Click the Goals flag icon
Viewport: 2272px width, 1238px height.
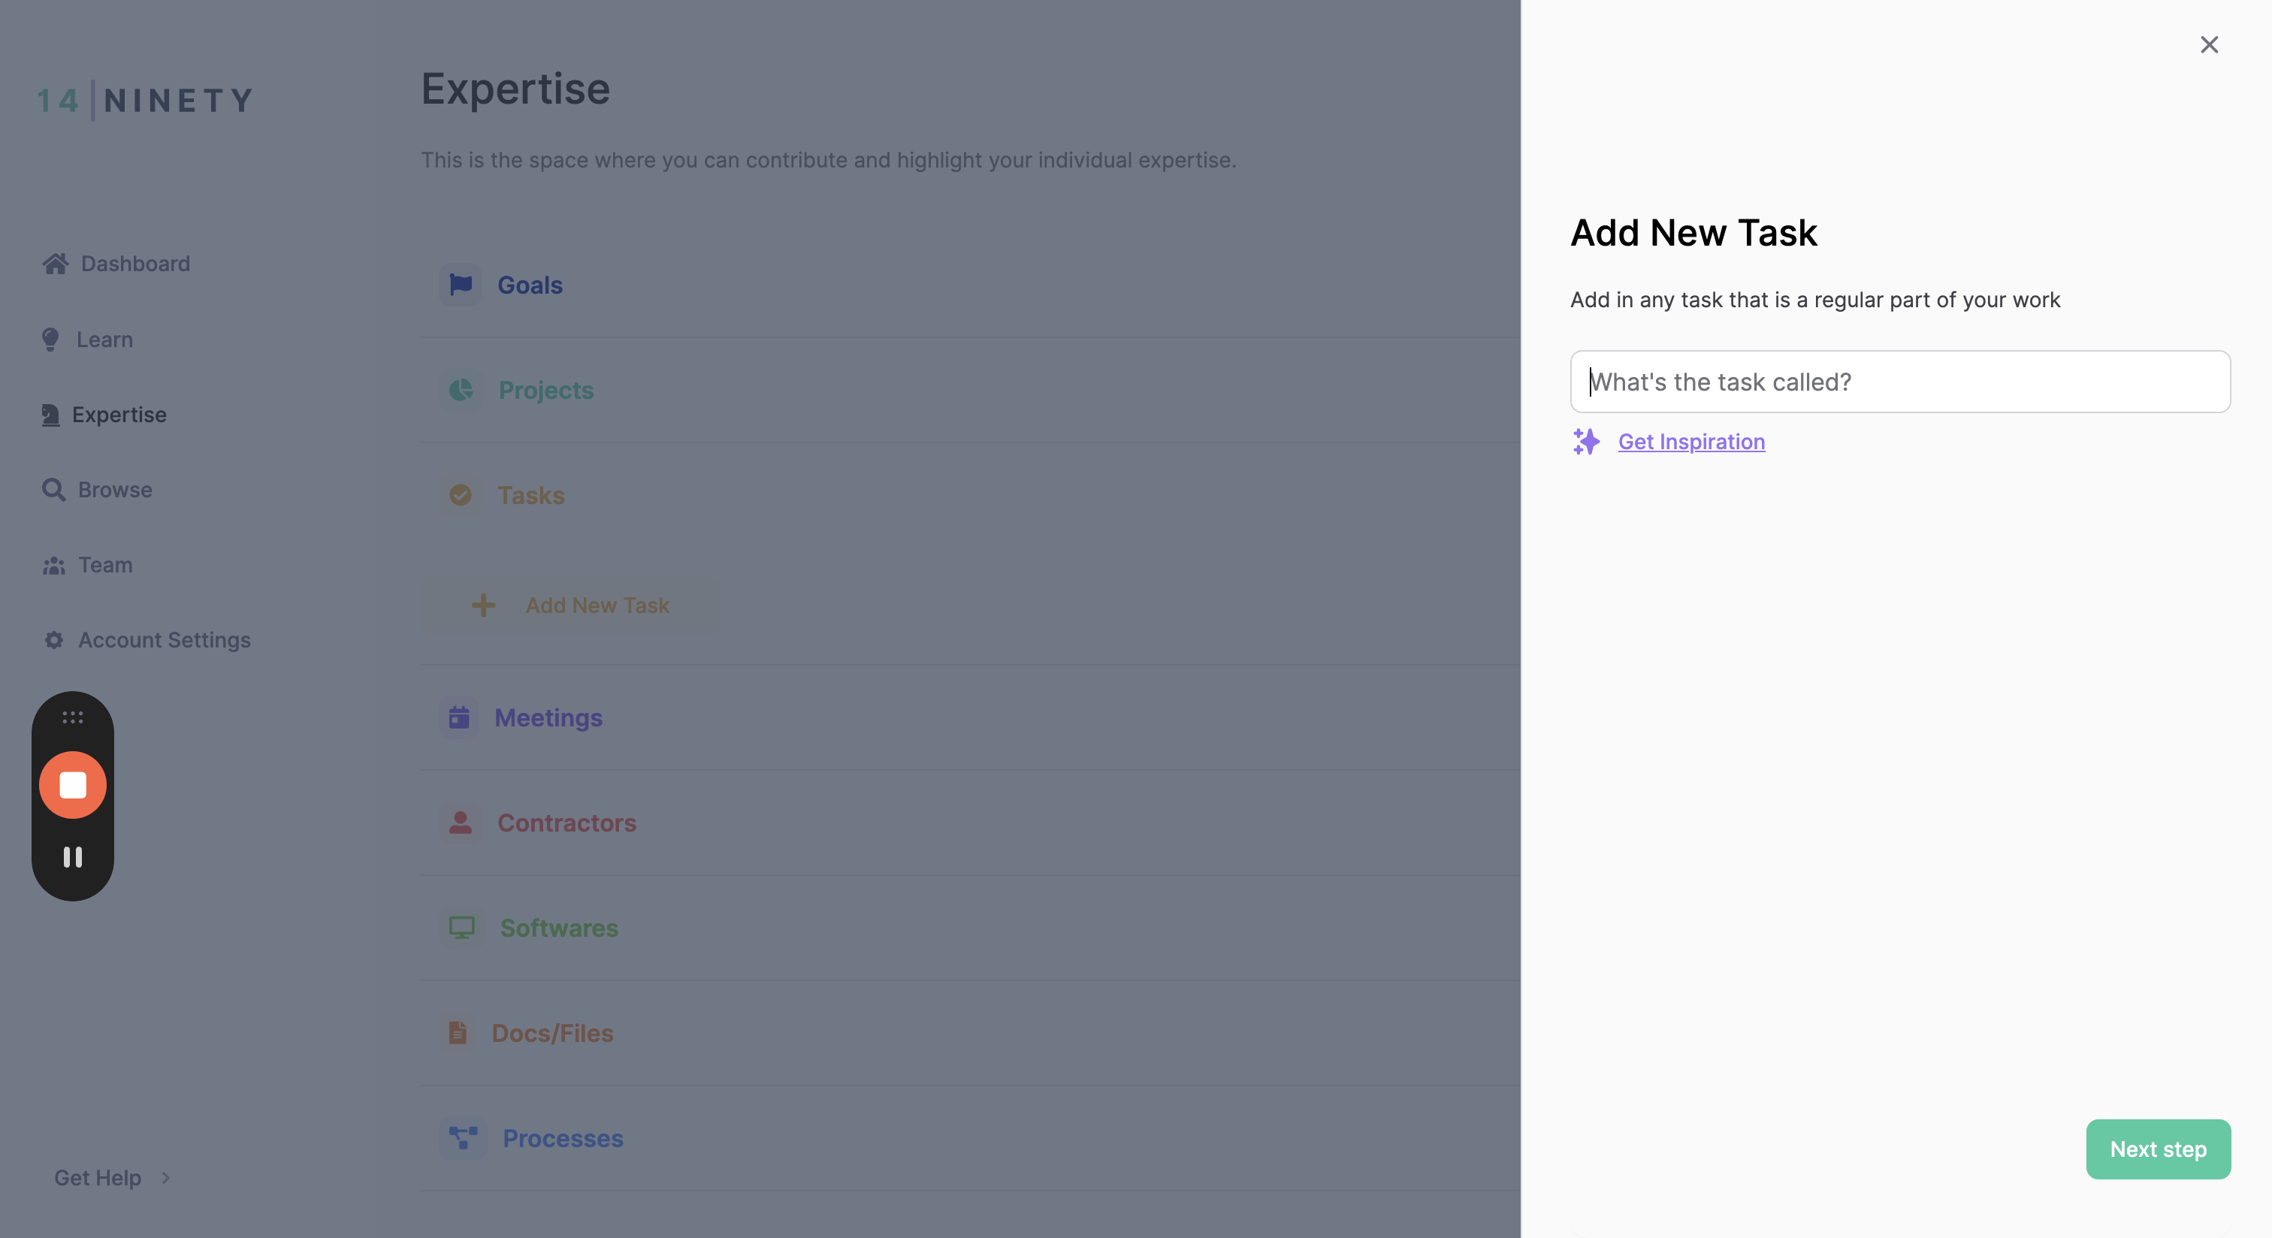461,285
